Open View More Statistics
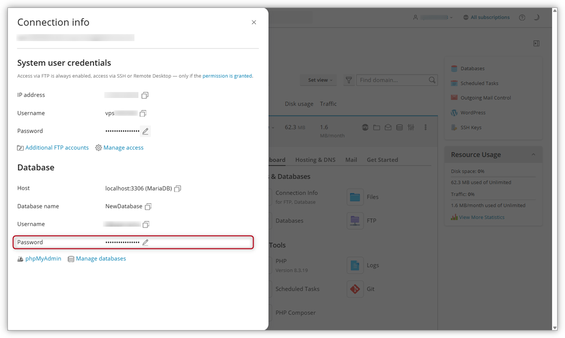Viewport: 565px width, 338px height. point(481,217)
